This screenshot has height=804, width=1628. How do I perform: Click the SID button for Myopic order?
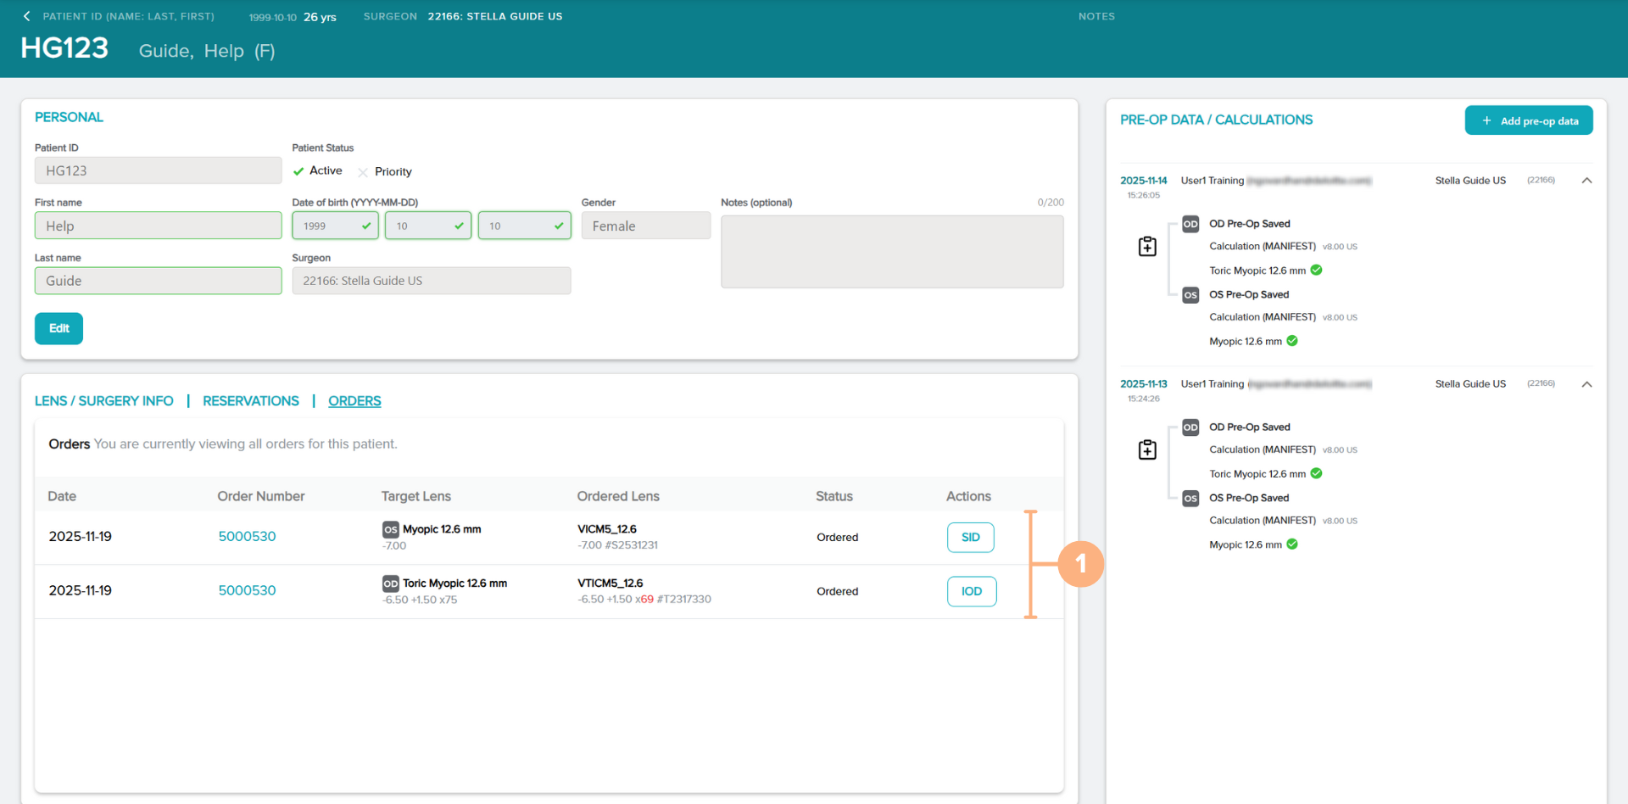970,538
